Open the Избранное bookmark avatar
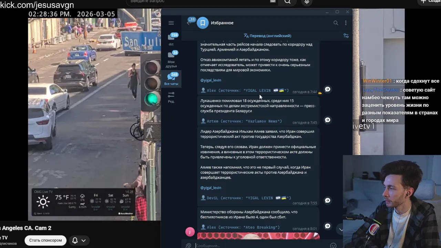 203,23
